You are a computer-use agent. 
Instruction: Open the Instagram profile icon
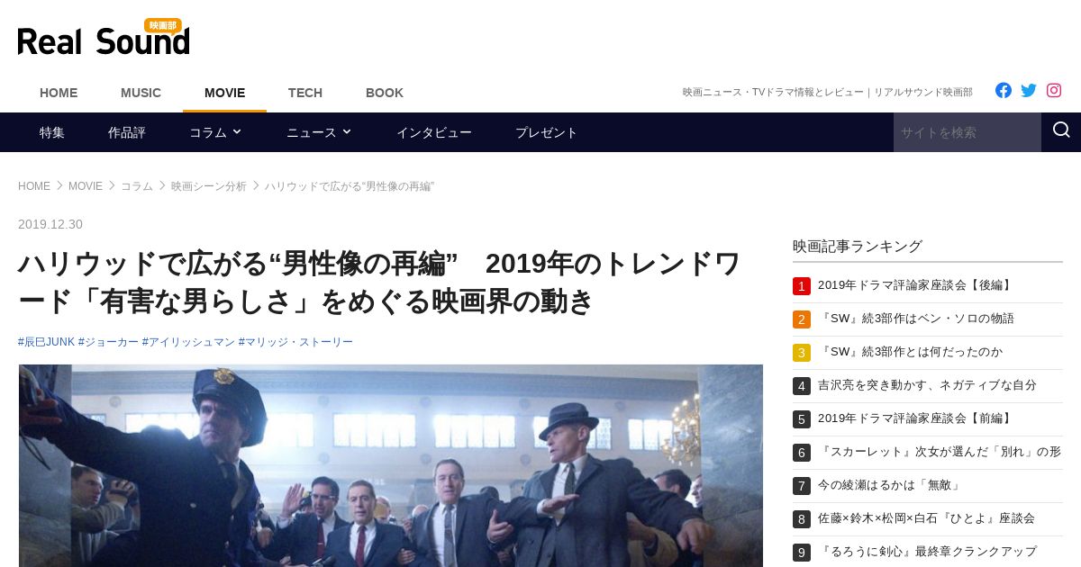click(1054, 90)
